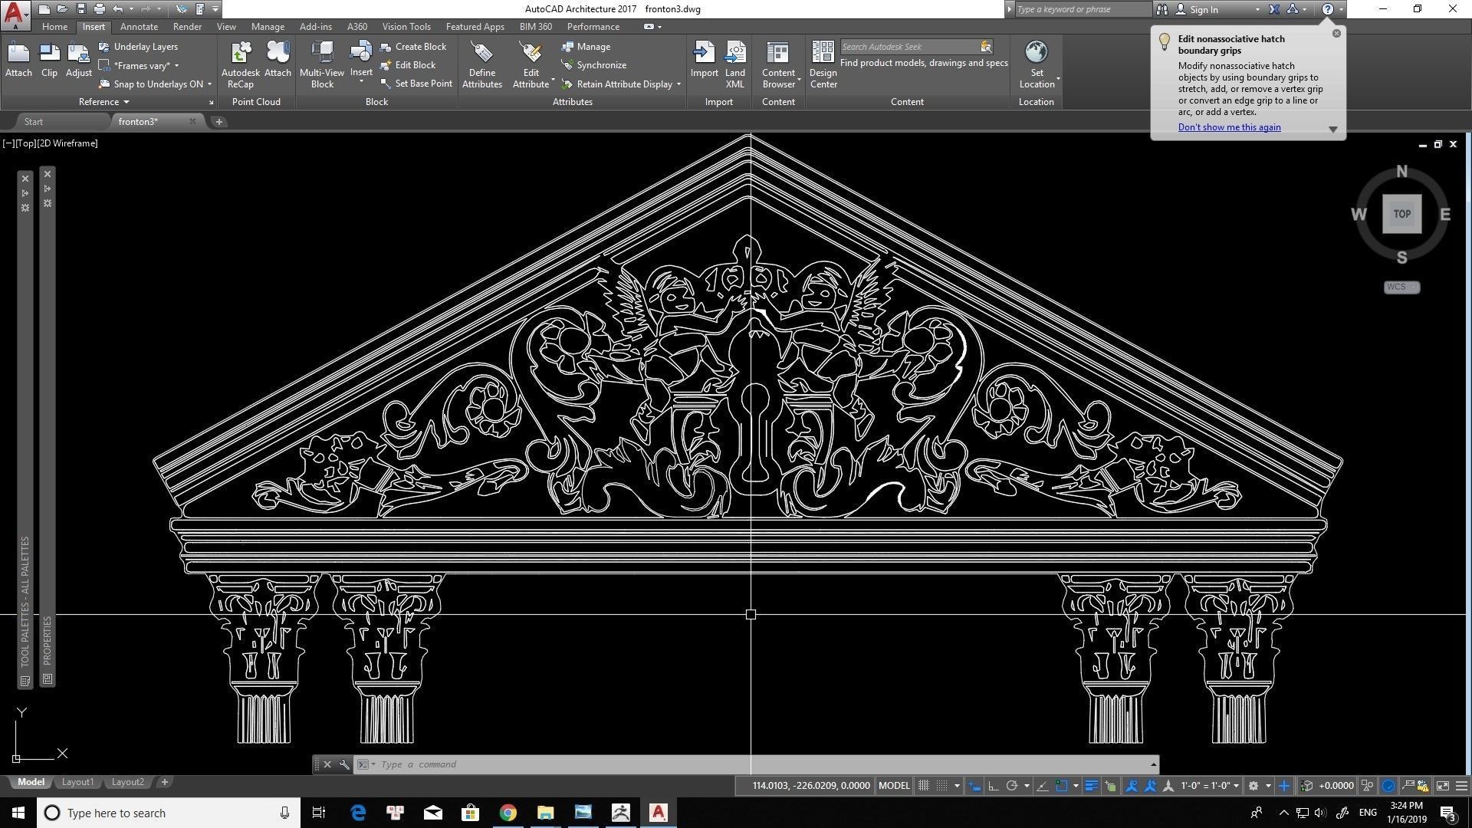This screenshot has height=828, width=1472.
Task: Switch to the Layout1 tab
Action: point(77,782)
